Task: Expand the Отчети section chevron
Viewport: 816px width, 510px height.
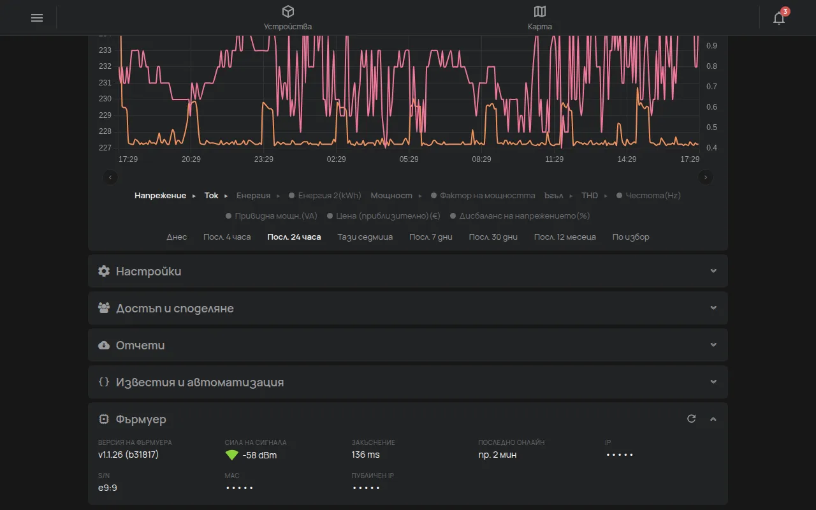Action: [713, 345]
